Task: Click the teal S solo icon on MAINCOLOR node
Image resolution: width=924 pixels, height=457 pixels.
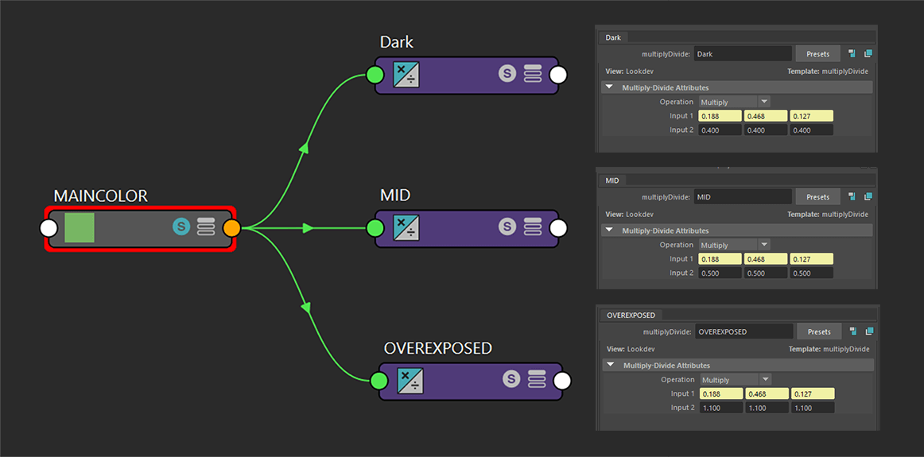Action: 181,227
